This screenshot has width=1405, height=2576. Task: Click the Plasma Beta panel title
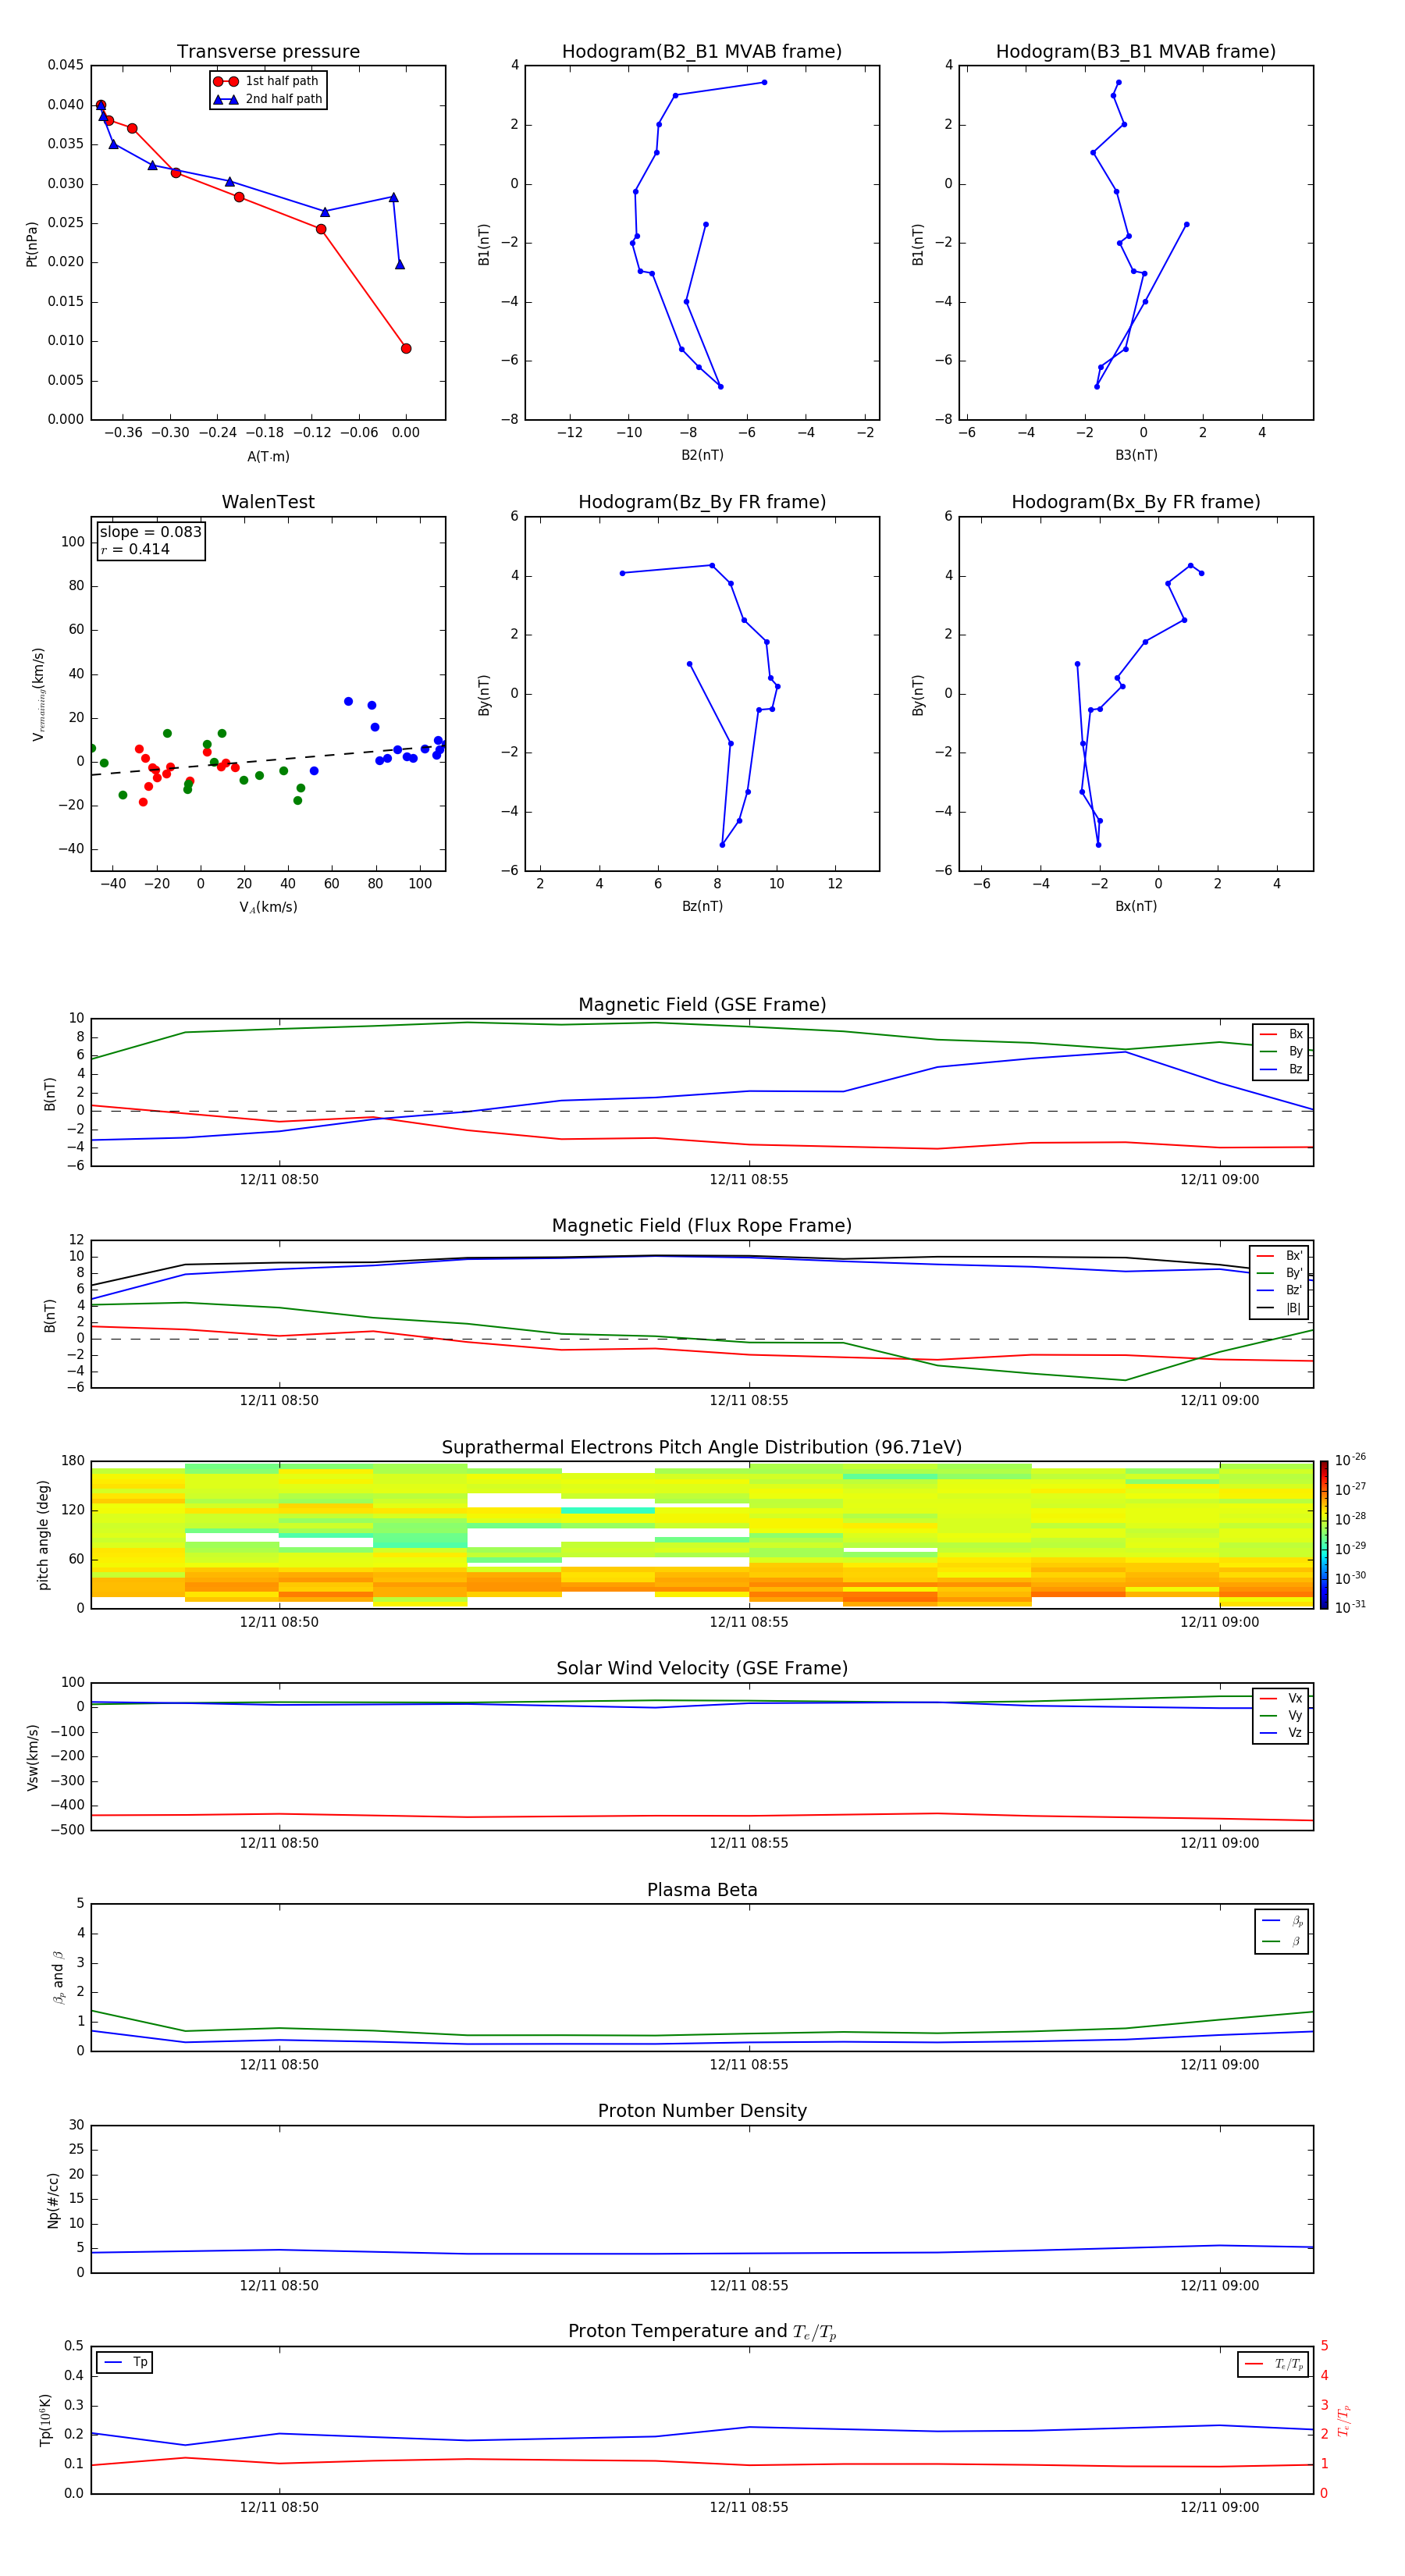tap(702, 1890)
